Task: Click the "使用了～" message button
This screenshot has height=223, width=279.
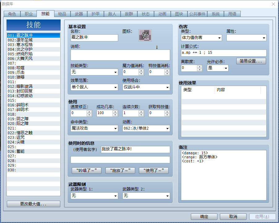Action: point(154,170)
